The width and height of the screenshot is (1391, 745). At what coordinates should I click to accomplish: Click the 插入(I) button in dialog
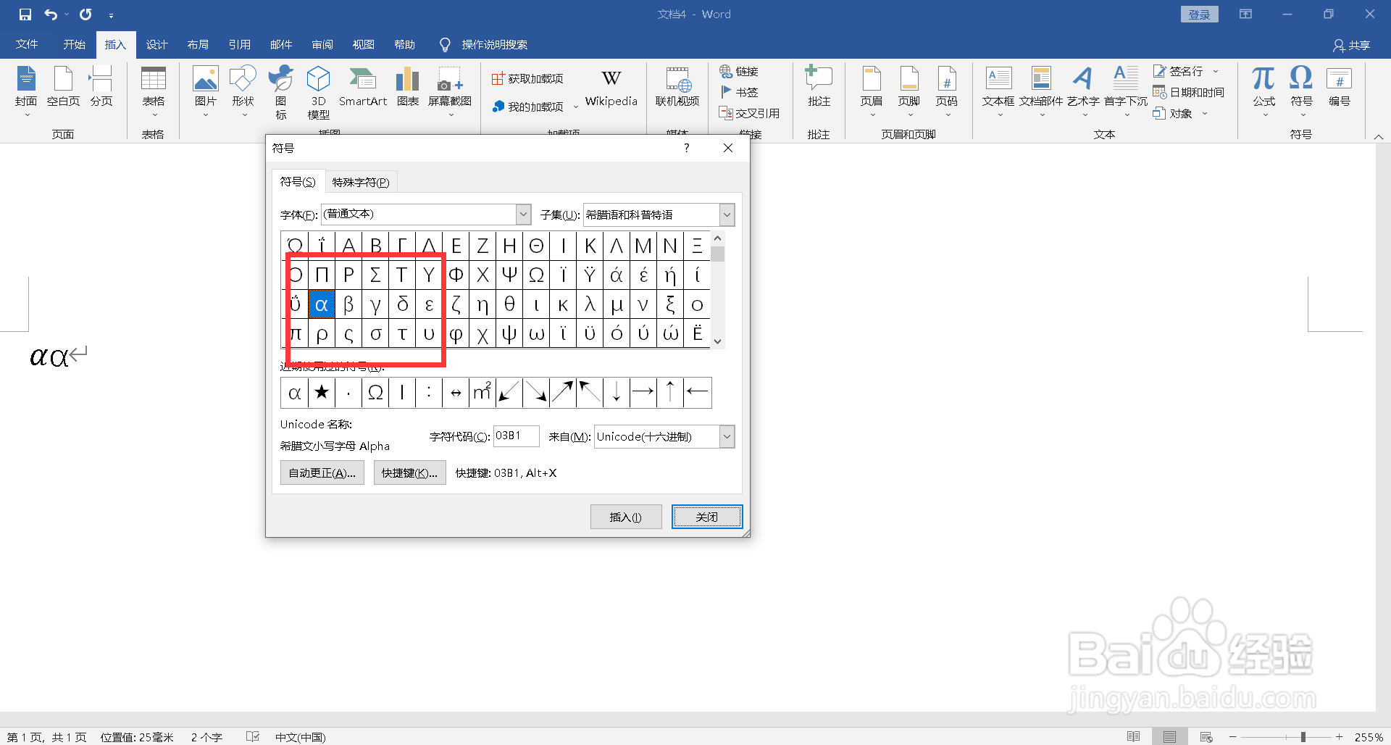pyautogui.click(x=626, y=517)
